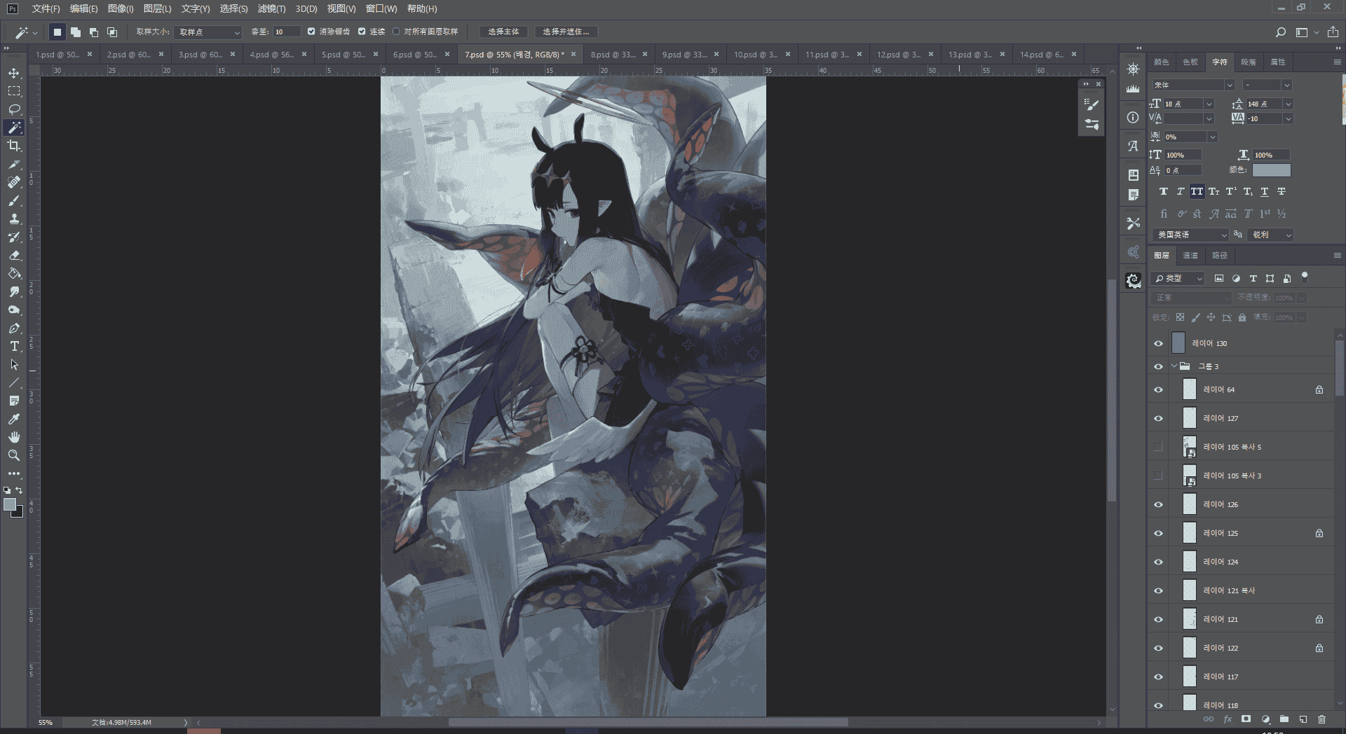Select the Zoom tool in the toolbar
Viewport: 1346px width, 734px height.
pos(14,455)
